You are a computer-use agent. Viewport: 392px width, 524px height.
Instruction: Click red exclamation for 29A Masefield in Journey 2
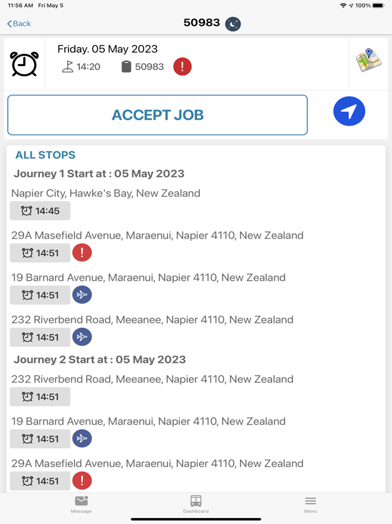coord(82,481)
